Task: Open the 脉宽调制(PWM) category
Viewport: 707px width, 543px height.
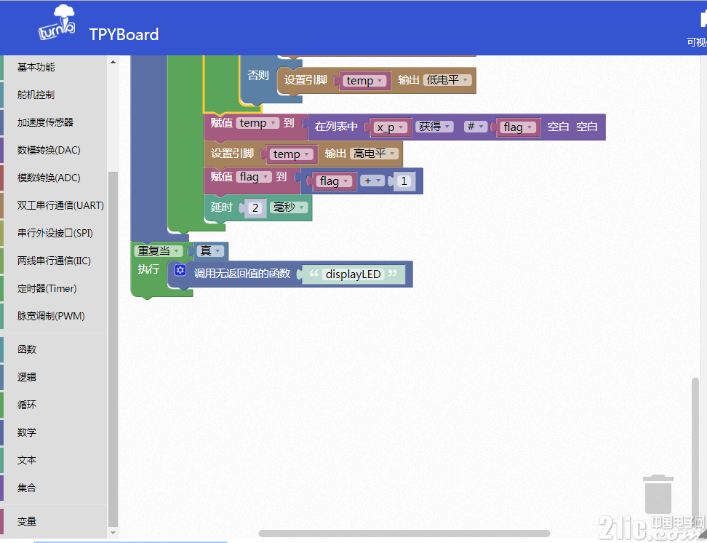Action: point(51,316)
